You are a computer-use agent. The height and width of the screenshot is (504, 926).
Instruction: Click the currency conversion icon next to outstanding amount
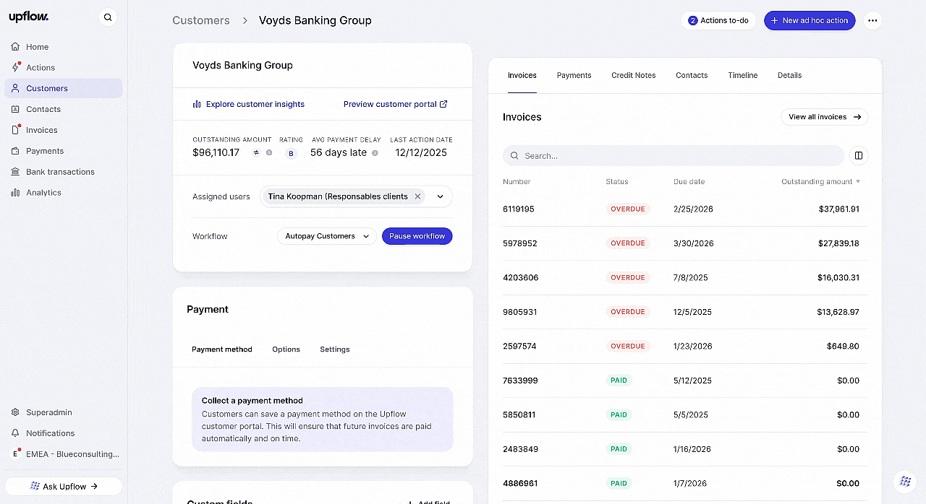tap(255, 152)
